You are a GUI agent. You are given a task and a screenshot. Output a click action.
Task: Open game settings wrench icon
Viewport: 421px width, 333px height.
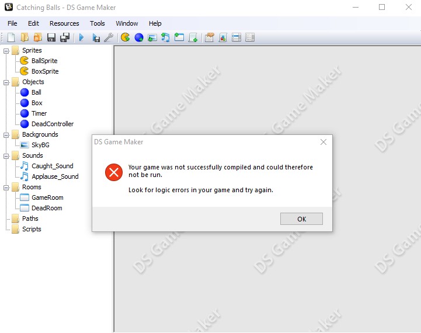[109, 37]
